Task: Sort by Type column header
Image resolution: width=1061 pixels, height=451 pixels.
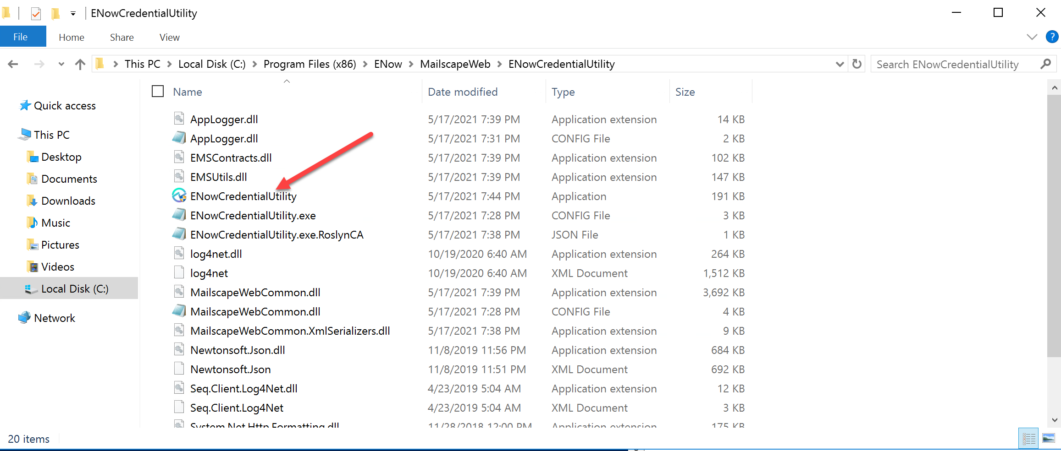Action: pyautogui.click(x=563, y=92)
